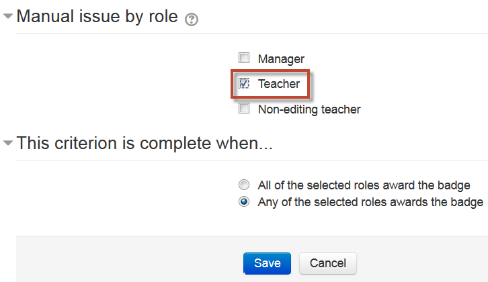Open help for Manual issue by role
488x282 pixels.
[192, 19]
